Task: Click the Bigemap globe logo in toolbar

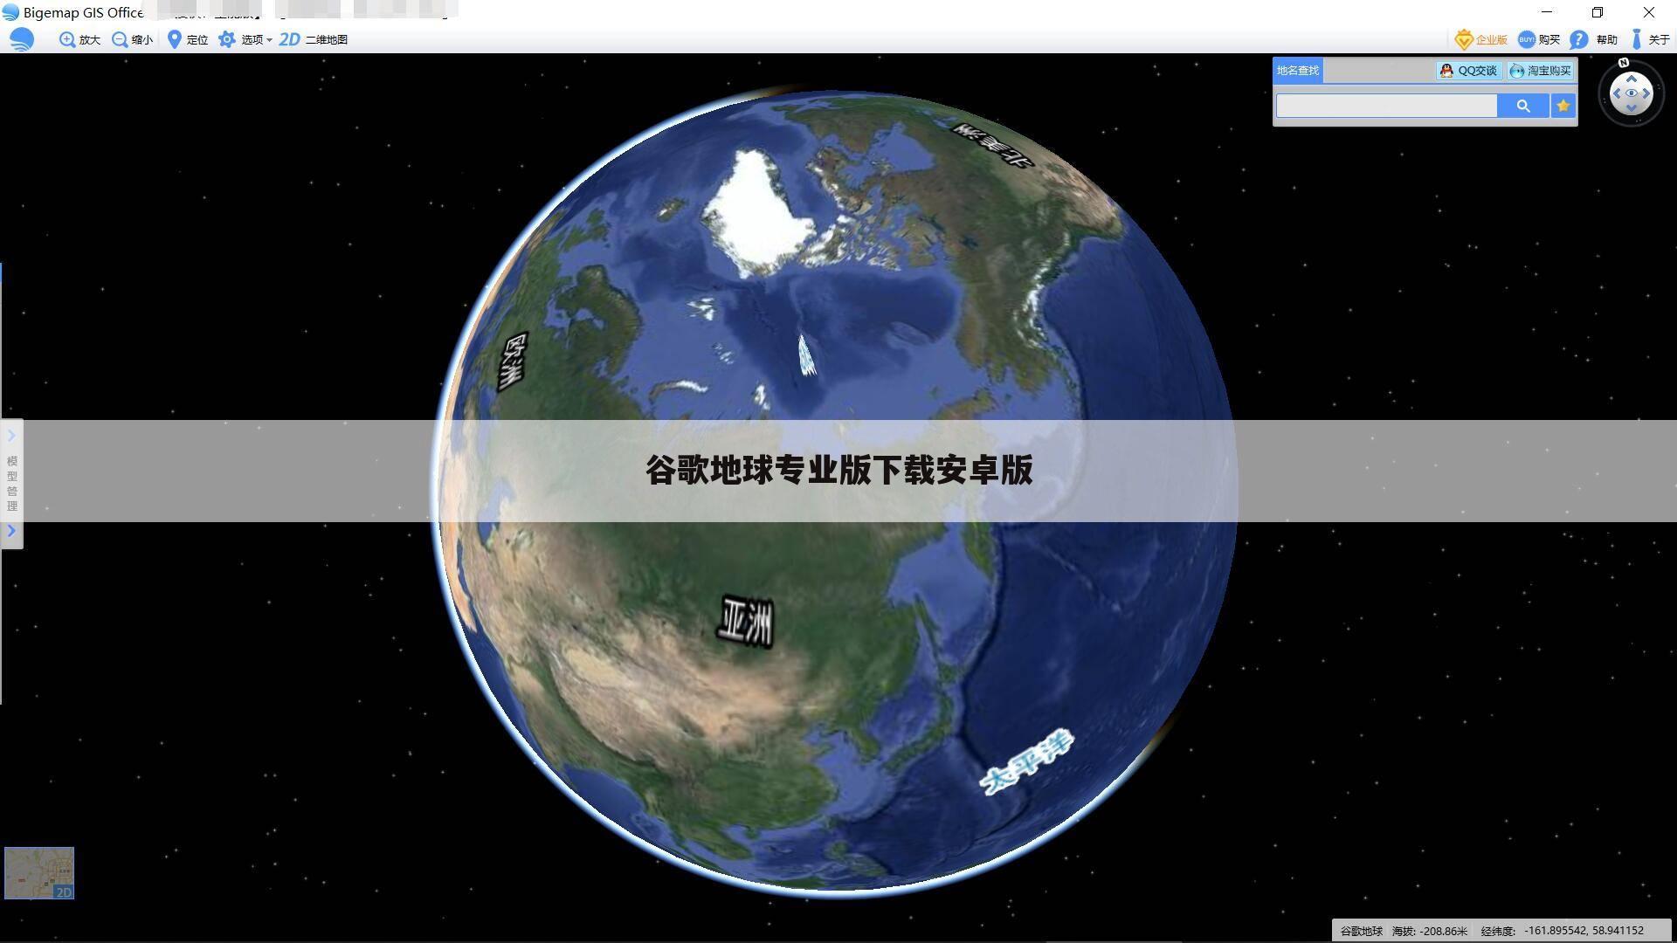Action: 22,39
